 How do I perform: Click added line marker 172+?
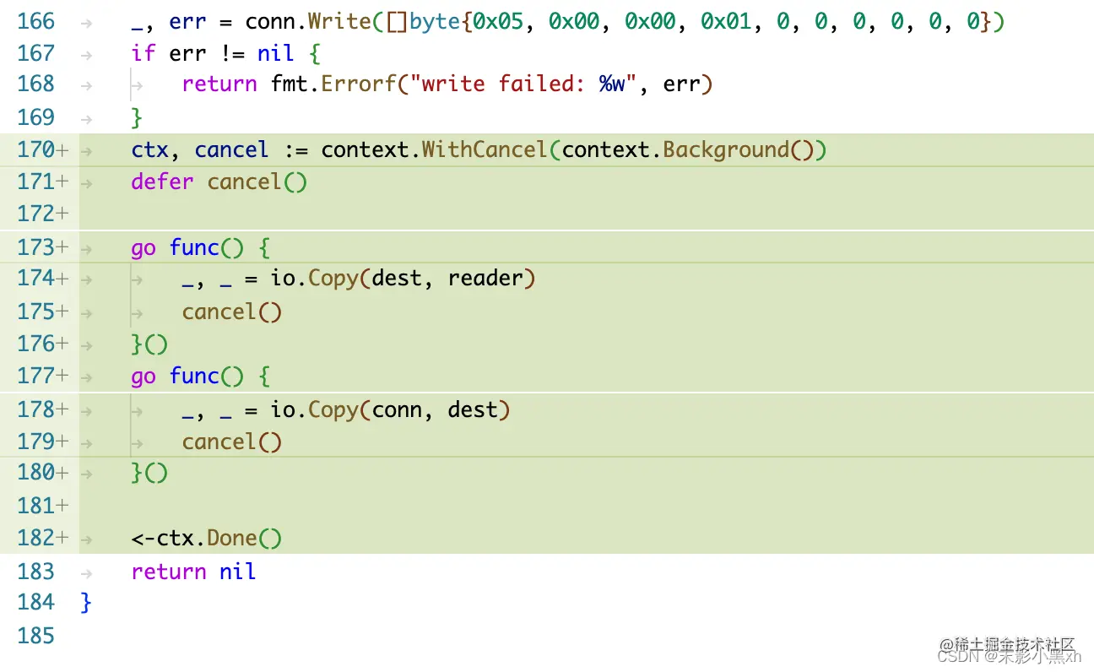pos(42,214)
